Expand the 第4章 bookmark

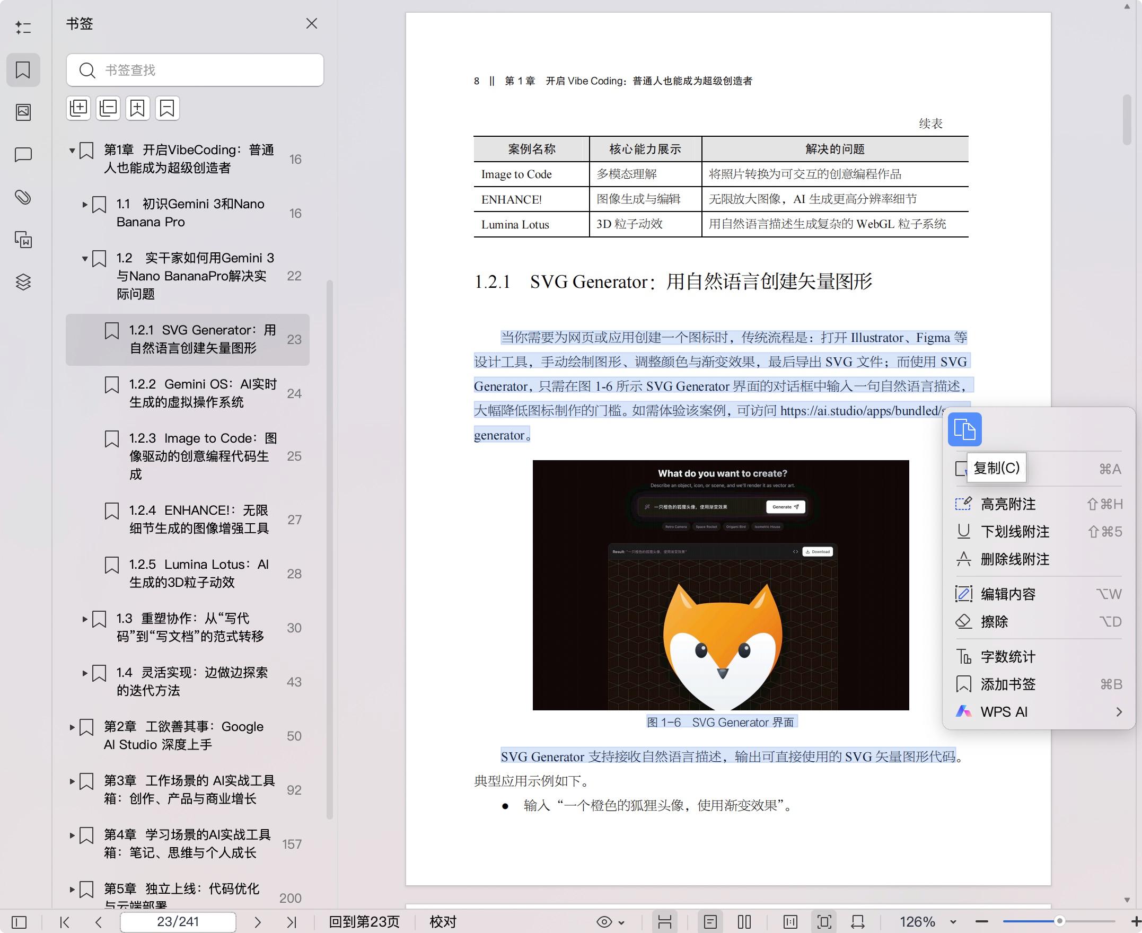pos(72,835)
